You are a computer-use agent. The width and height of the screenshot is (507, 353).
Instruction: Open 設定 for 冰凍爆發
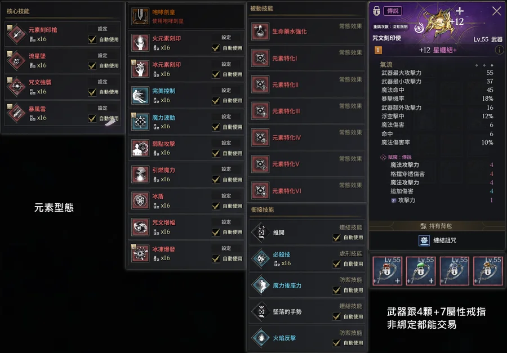(x=226, y=248)
